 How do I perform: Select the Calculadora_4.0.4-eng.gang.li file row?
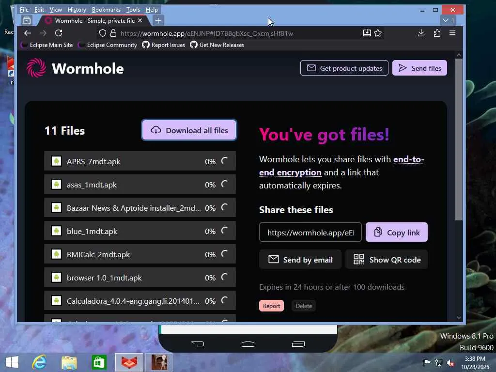click(x=140, y=300)
